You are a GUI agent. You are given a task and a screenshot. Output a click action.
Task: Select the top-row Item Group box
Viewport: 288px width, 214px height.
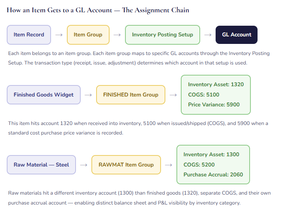coord(88,35)
